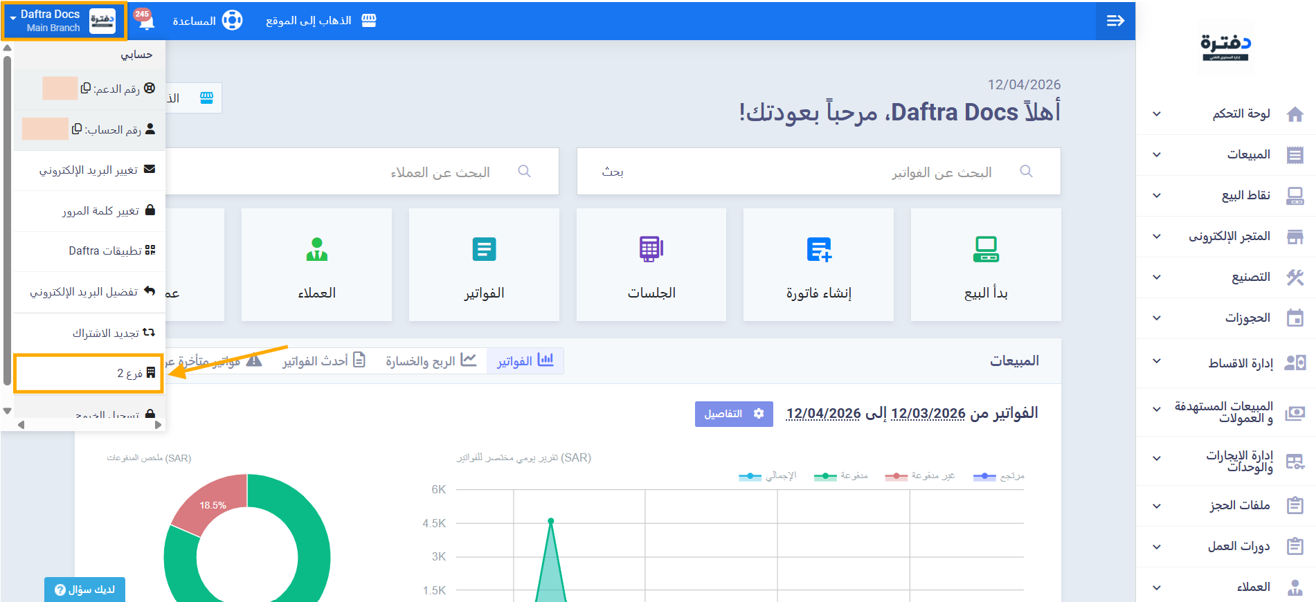1316x602 pixels.
Task: Toggle the مدفوعة series in chart legend
Action: click(x=841, y=476)
